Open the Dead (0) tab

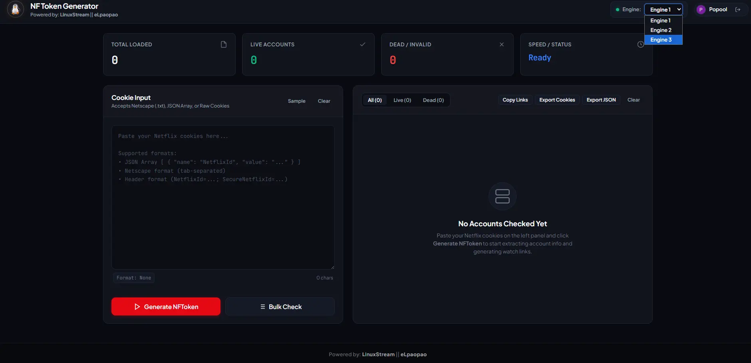[x=433, y=100]
